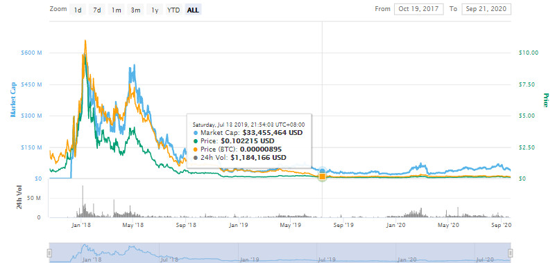Image resolution: width=555 pixels, height=263 pixels.
Task: Click the $10.00 price axis label
Action: [x=529, y=53]
